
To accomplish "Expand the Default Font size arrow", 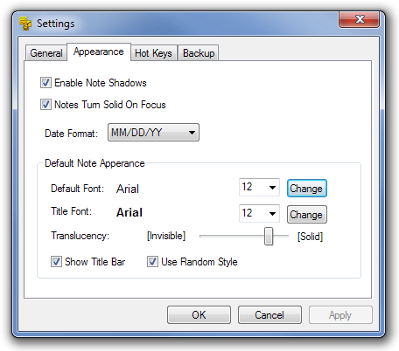I will click(272, 188).
